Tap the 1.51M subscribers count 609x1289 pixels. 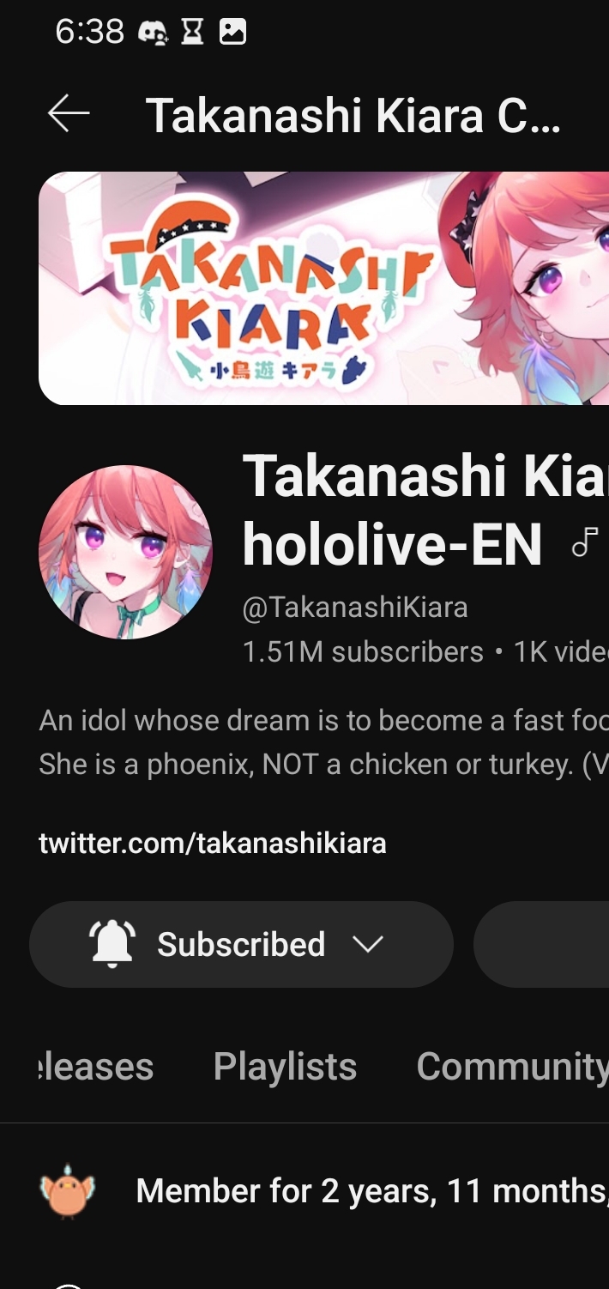363,652
